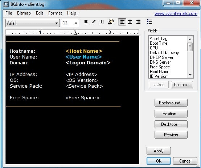Open the Arial font dropdown
201x168 pixels.
(33, 23)
